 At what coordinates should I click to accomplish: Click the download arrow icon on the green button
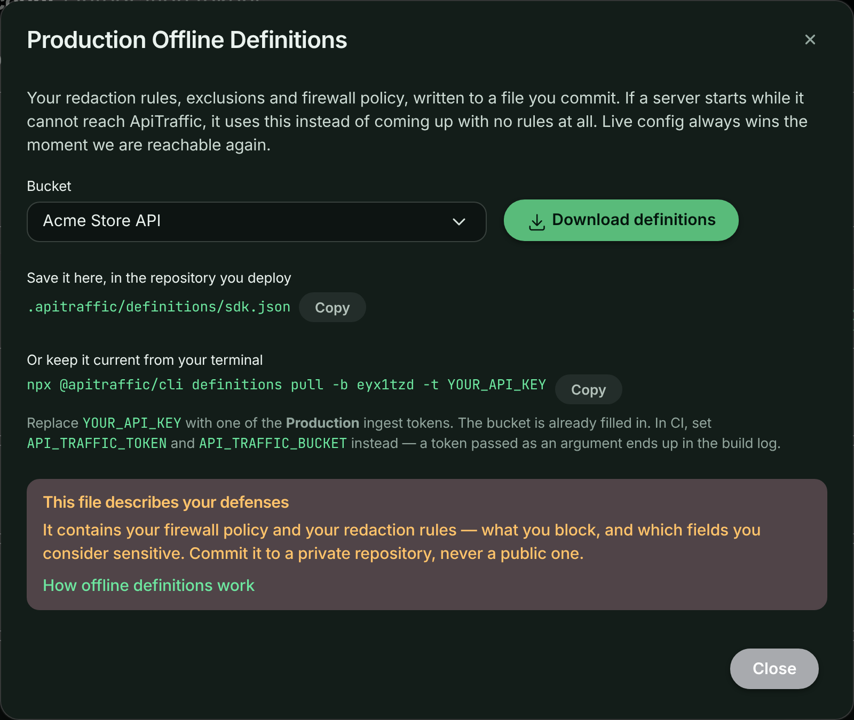click(x=536, y=222)
